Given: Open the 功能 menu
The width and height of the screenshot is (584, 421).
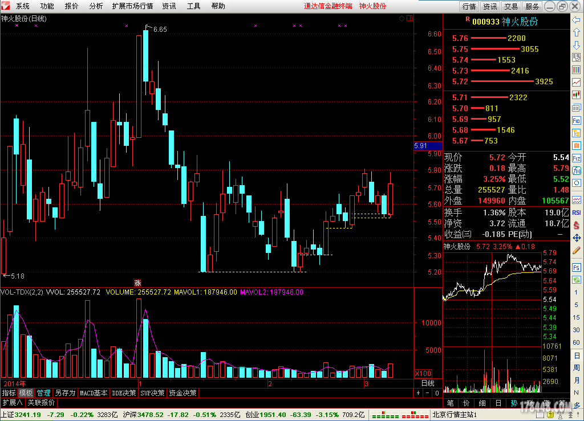Looking at the screenshot, I should pyautogui.click(x=47, y=6).
